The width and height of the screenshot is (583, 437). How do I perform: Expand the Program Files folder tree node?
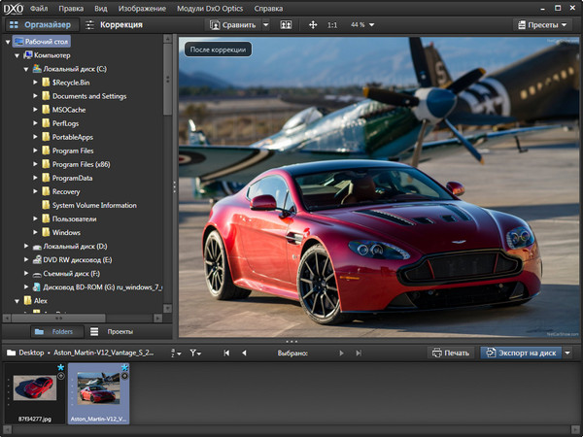35,151
